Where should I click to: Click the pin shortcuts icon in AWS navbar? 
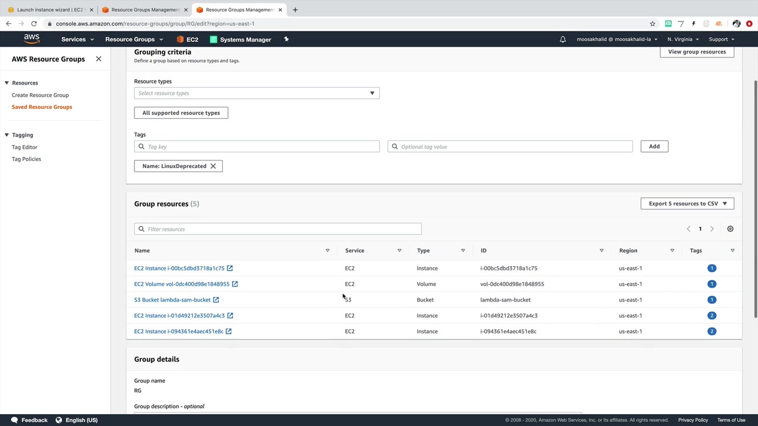coord(286,39)
